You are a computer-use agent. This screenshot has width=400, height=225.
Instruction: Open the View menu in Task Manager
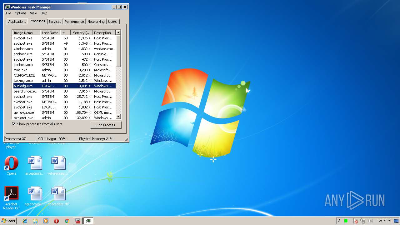pyautogui.click(x=33, y=13)
